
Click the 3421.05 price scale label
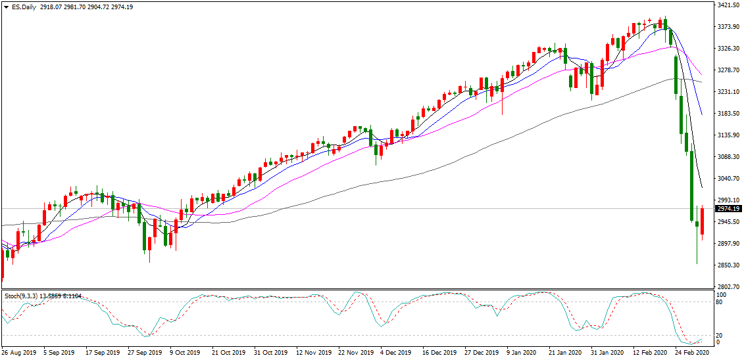click(x=728, y=5)
